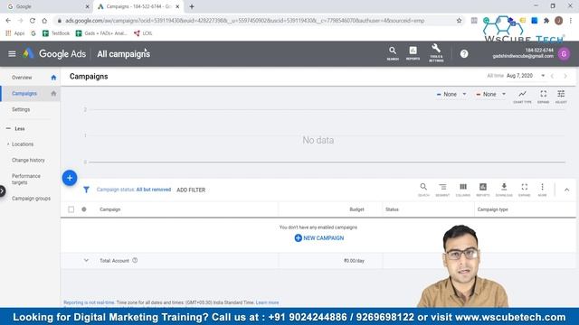Reload the page in browser
The width and height of the screenshot is (579, 325).
coord(33,21)
